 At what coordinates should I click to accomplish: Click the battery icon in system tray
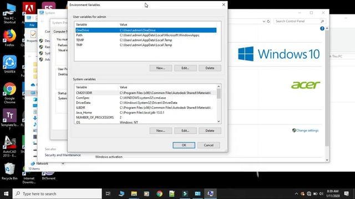(315, 193)
